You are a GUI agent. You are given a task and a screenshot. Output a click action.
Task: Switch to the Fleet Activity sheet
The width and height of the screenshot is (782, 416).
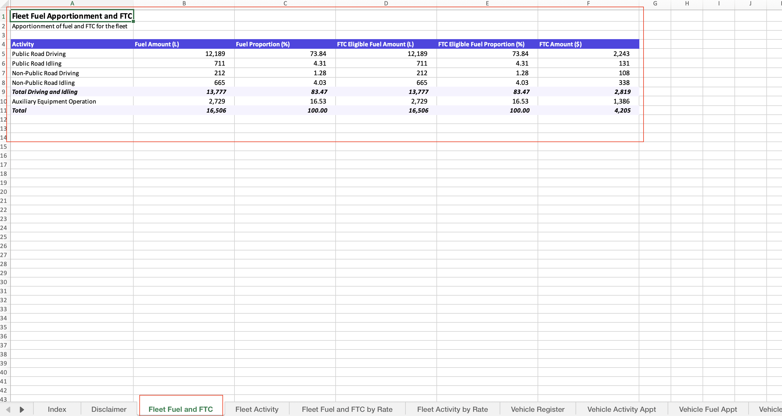pos(256,409)
